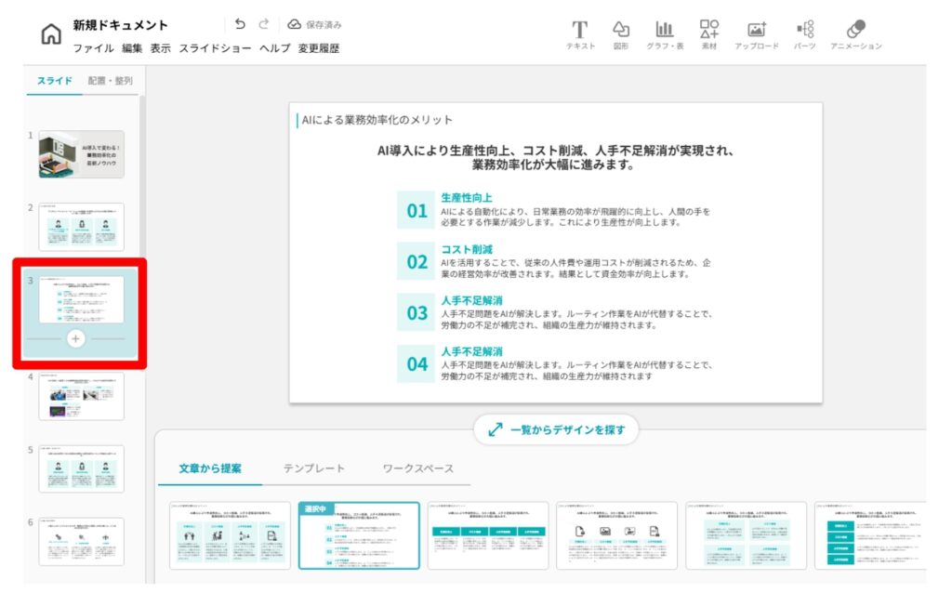Click the home icon
Viewport: 952px width, 593px height.
50,34
